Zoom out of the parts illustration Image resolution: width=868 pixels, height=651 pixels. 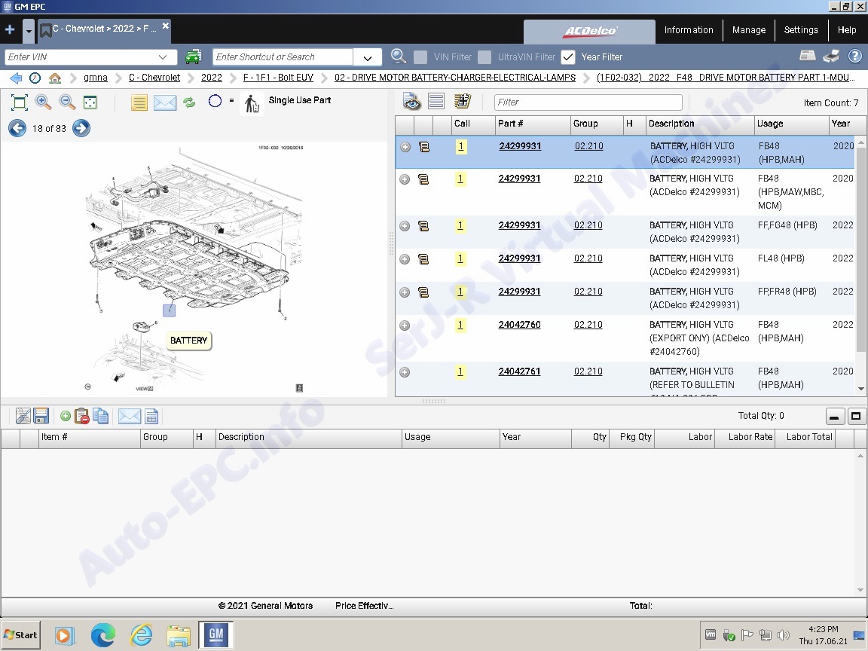[x=67, y=102]
